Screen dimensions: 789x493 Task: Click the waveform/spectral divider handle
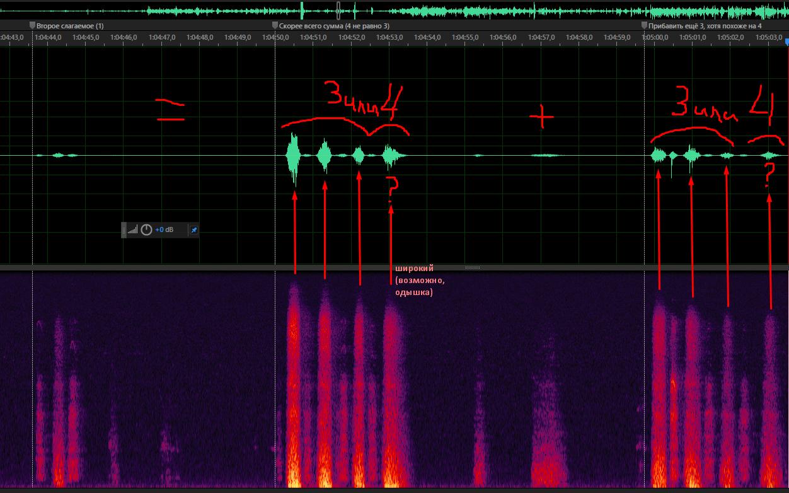point(473,268)
